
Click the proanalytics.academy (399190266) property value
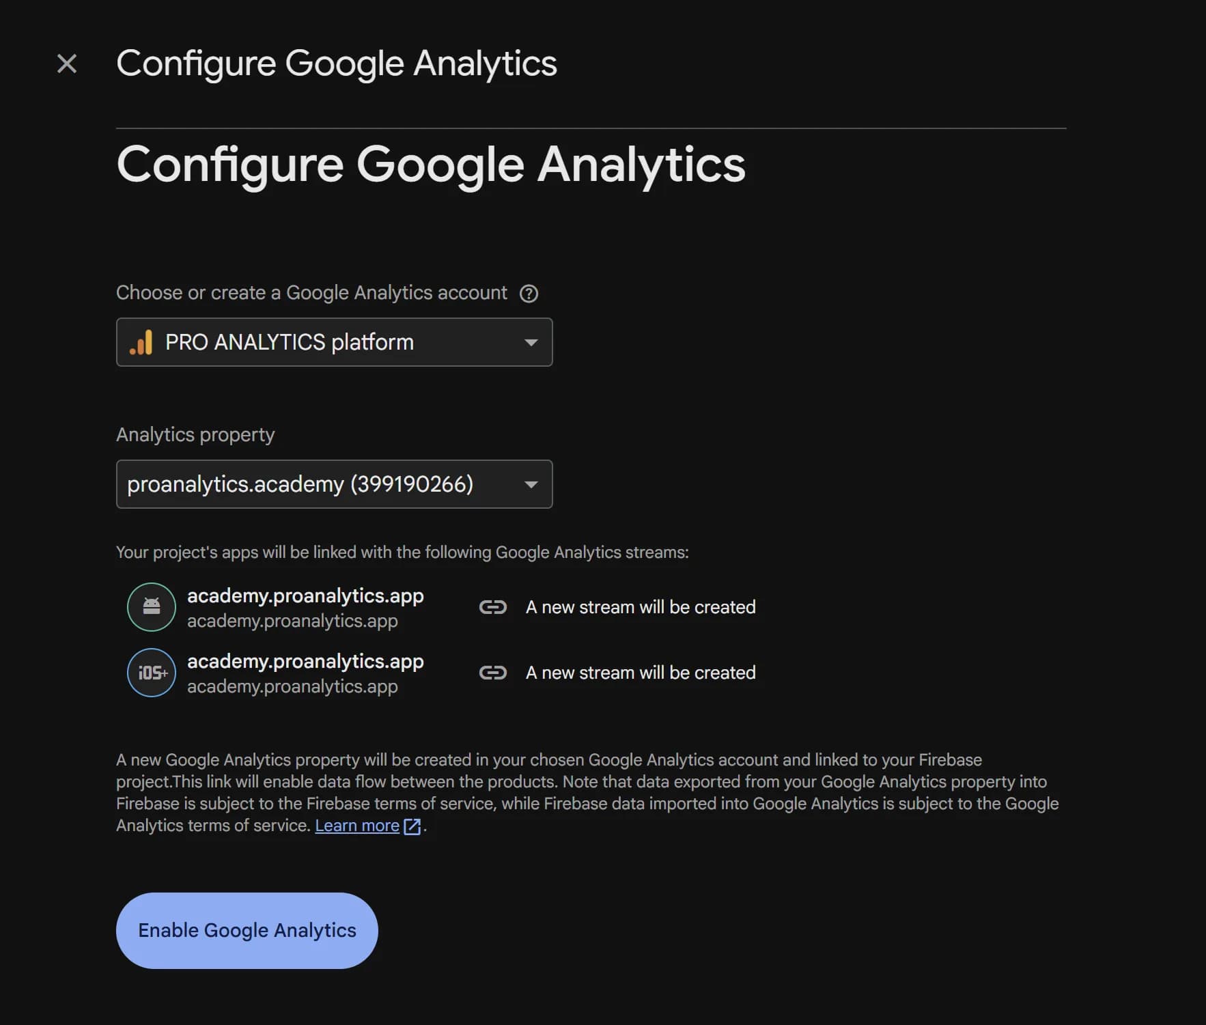pyautogui.click(x=299, y=484)
